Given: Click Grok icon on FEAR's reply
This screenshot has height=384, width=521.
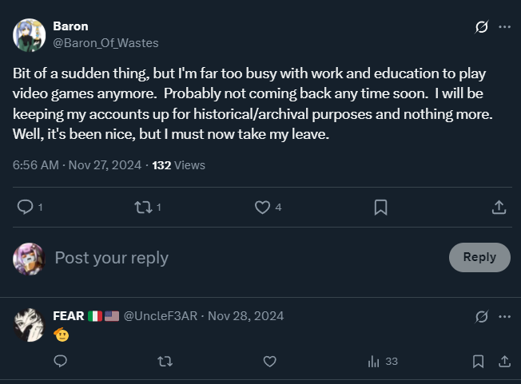Looking at the screenshot, I should (x=481, y=316).
